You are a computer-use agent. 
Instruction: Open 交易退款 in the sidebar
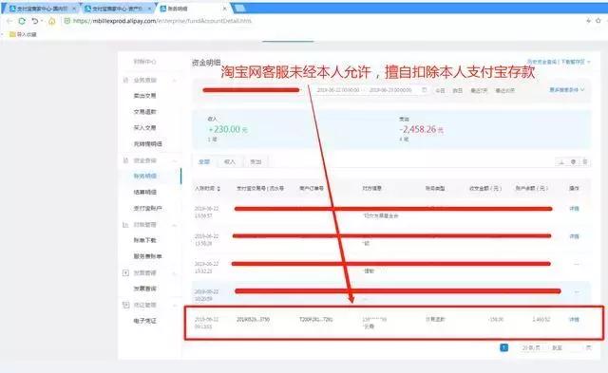144,112
